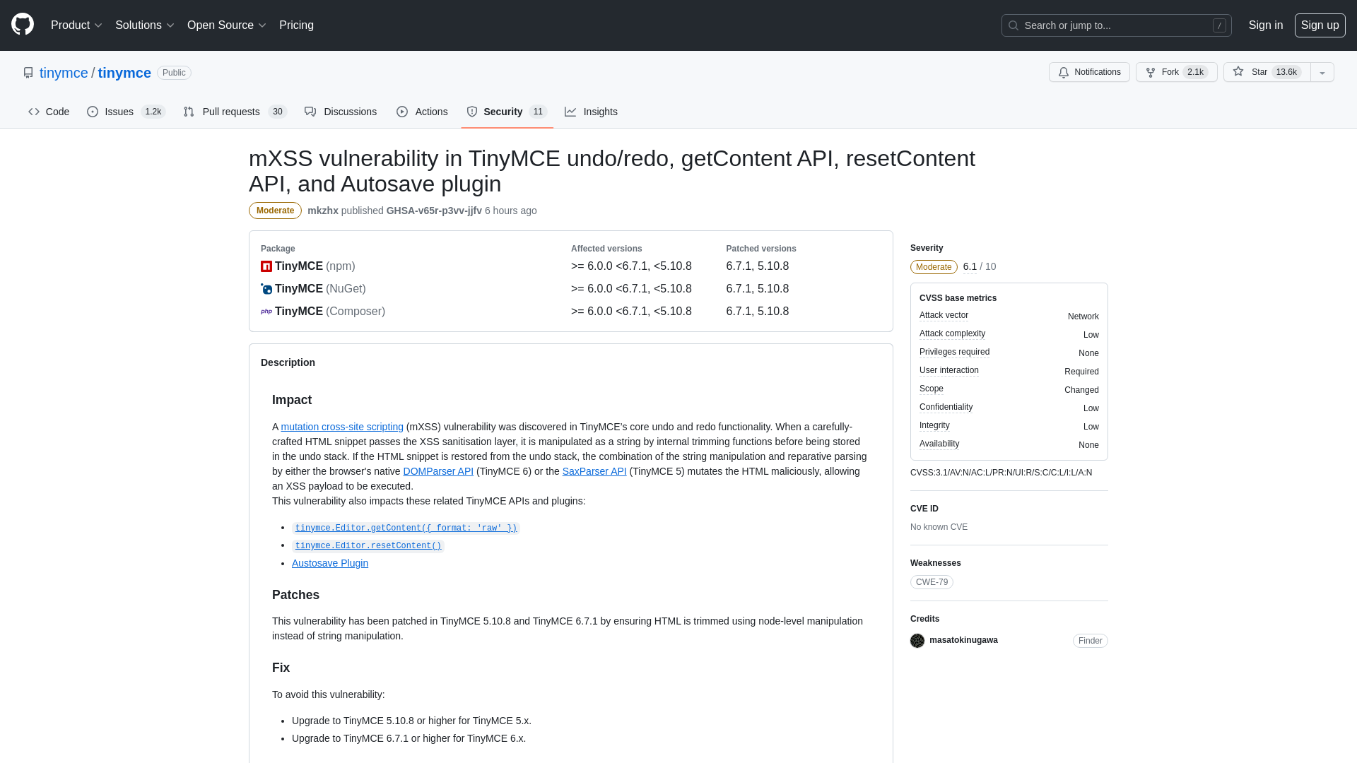The width and height of the screenshot is (1357, 763).
Task: Click the Attack complexity metric label
Action: [952, 333]
